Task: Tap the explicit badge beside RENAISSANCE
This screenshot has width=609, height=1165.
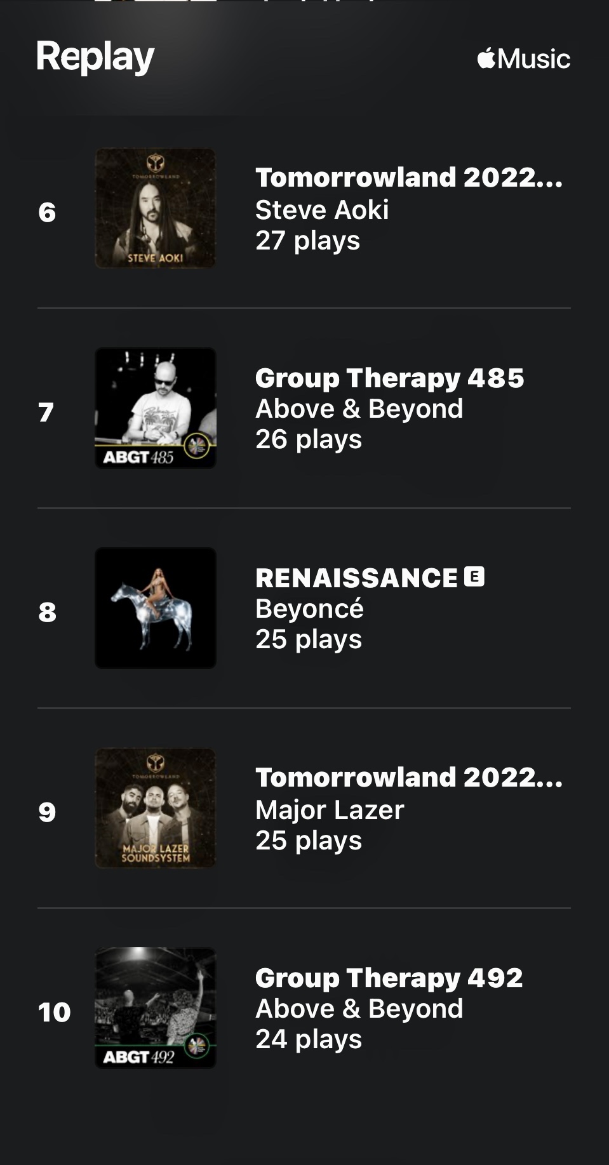Action: (x=474, y=576)
